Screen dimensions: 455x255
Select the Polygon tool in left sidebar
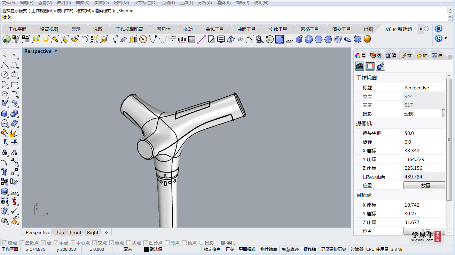(5, 94)
